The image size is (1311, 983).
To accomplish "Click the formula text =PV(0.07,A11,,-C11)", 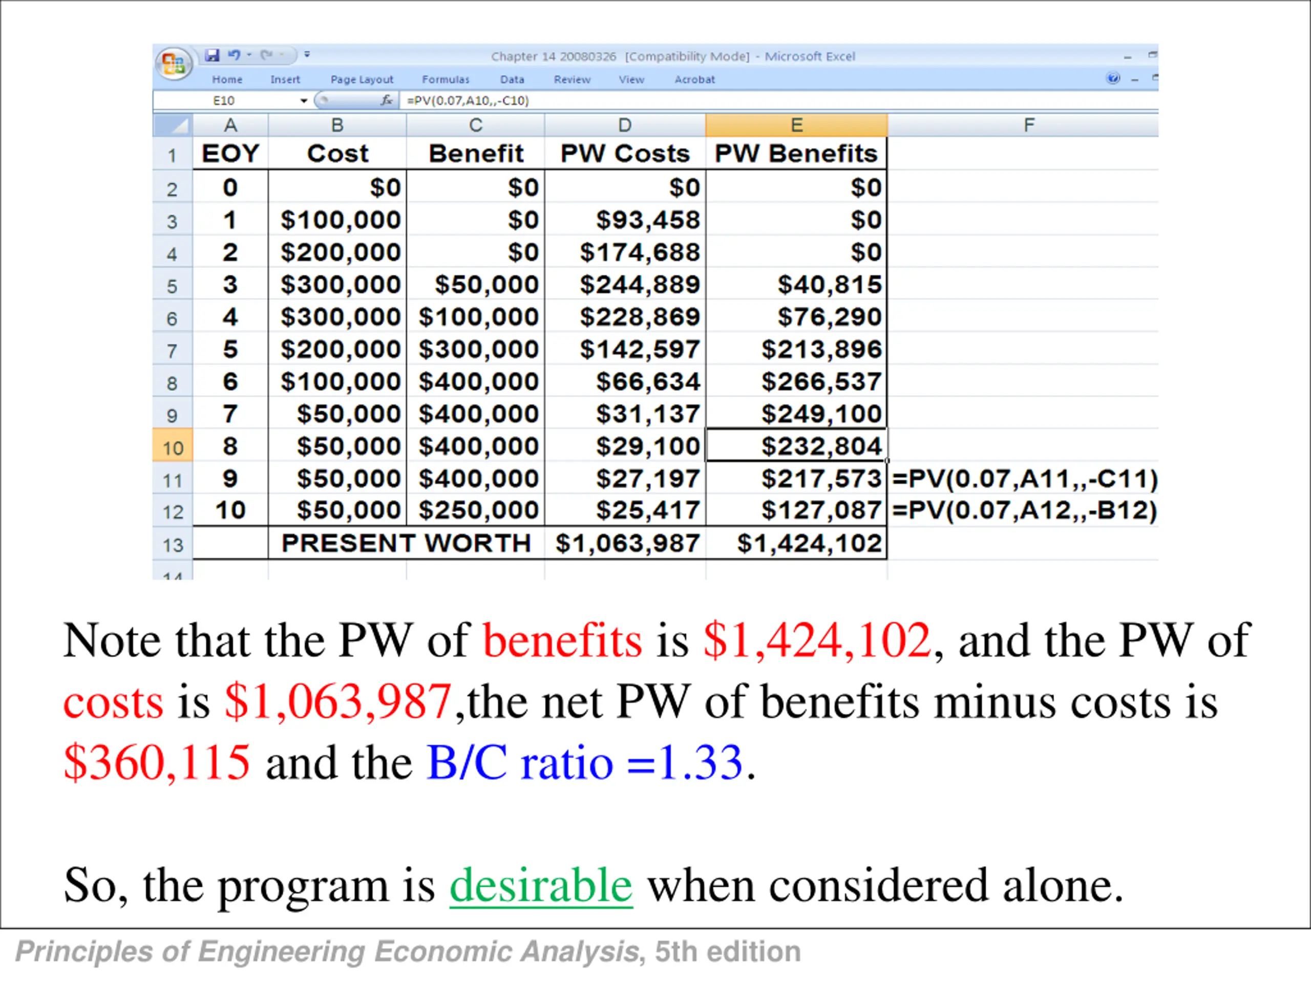I will pyautogui.click(x=1024, y=479).
